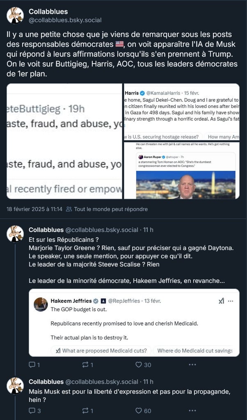
Task: Open the "18 février 2025 à 11:14" timestamp
Action: (34, 209)
